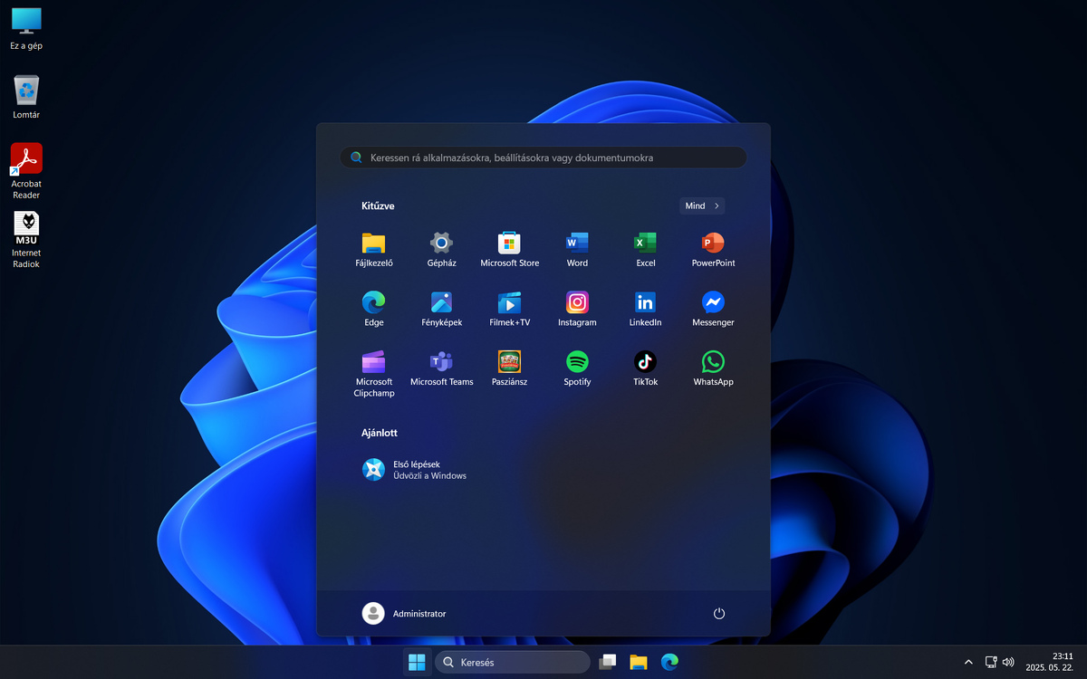Launch Excel from Start menu
The width and height of the screenshot is (1087, 679).
(645, 249)
